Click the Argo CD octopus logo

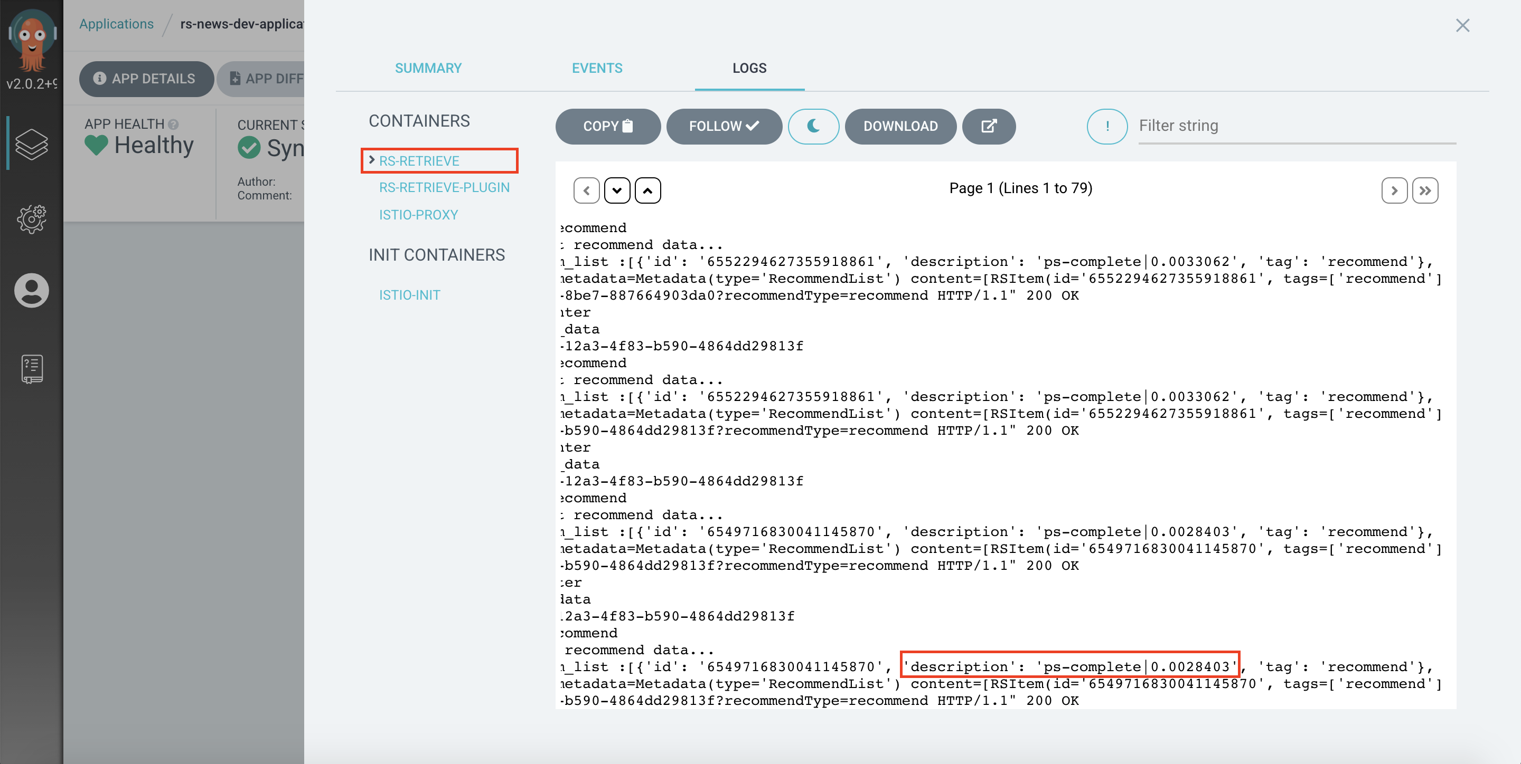[32, 40]
